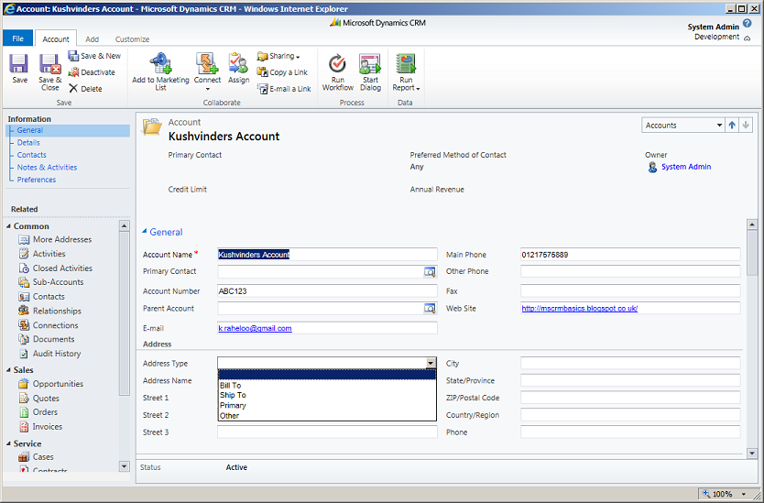Viewport: 764px width, 503px height.
Task: Go to Contacts section under Information
Action: pos(32,155)
